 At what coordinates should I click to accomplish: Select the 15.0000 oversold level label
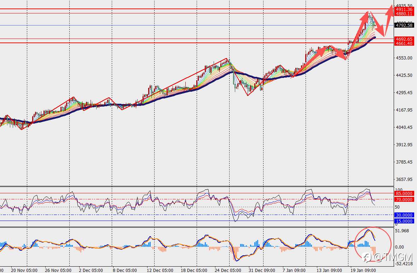[404, 221]
